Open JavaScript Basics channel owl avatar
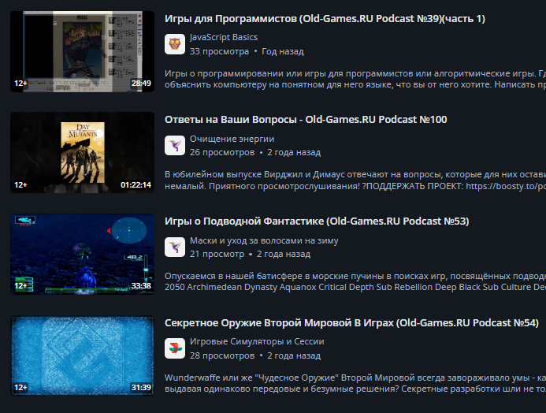 [x=175, y=44]
